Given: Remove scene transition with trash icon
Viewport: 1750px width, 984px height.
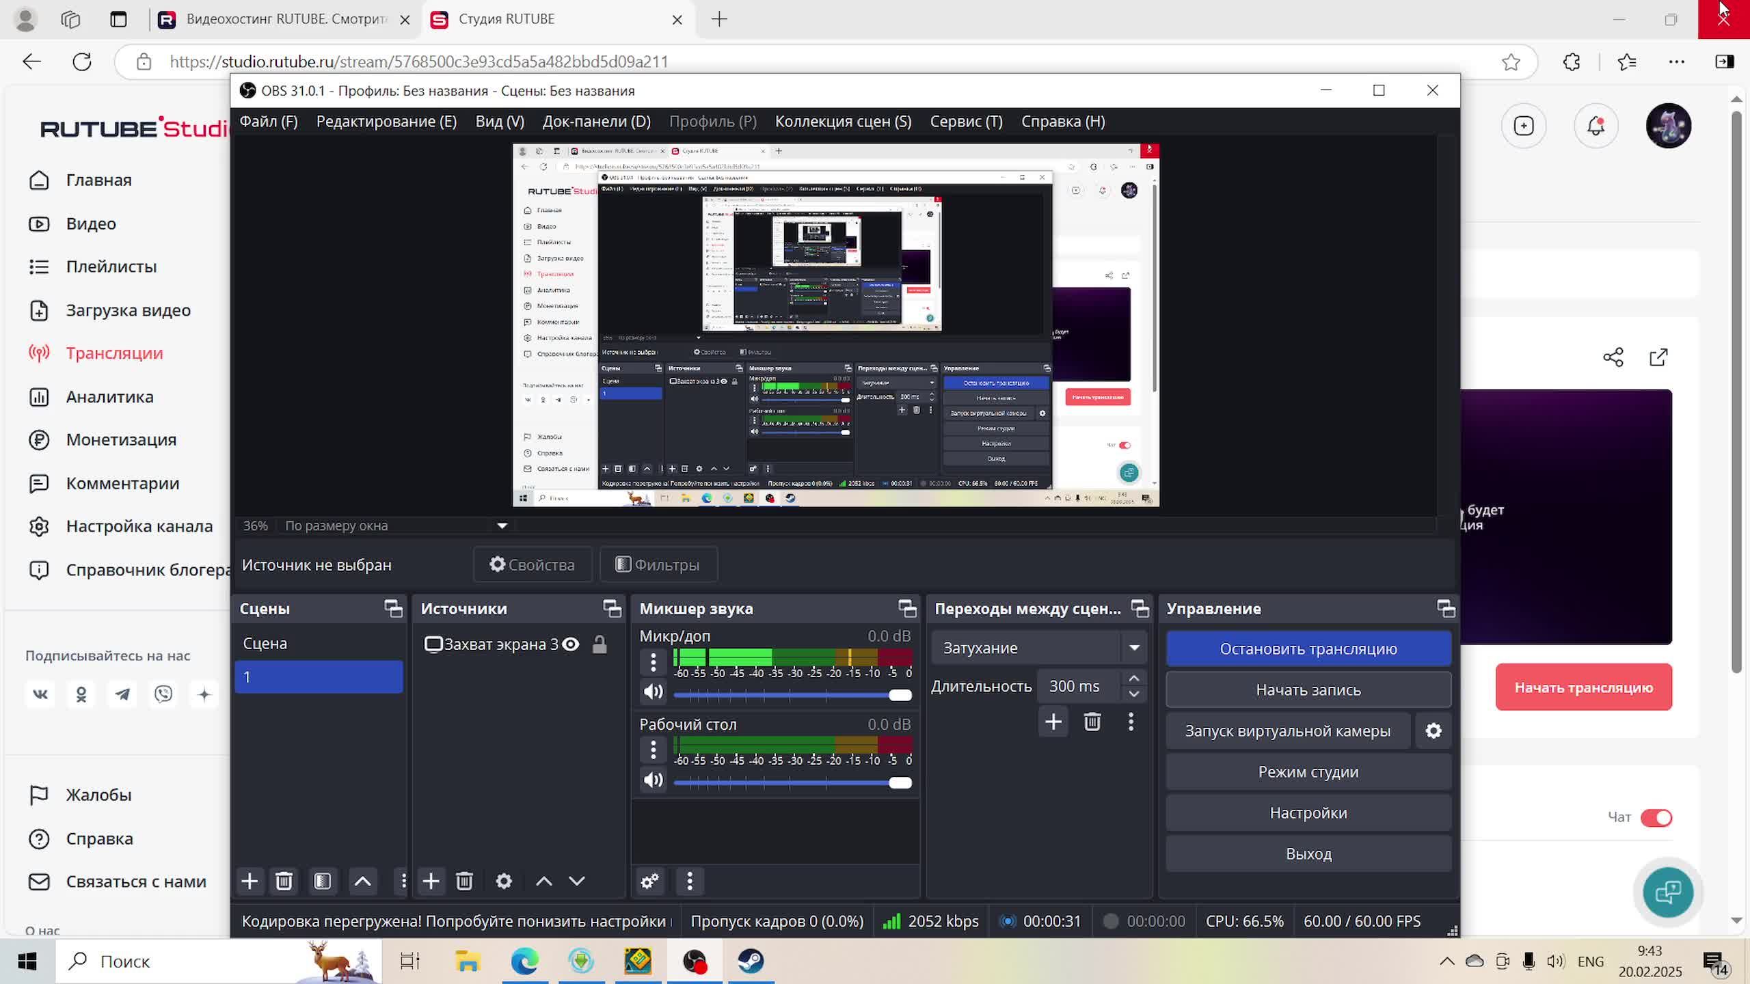Looking at the screenshot, I should pyautogui.click(x=1092, y=722).
